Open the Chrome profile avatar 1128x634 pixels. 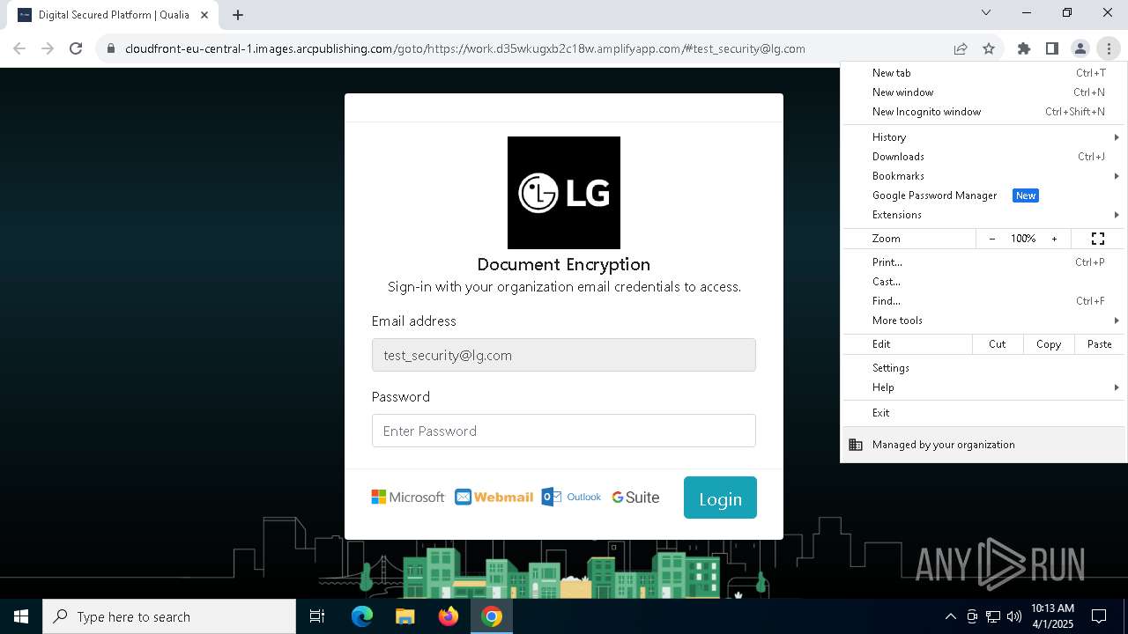click(1080, 48)
